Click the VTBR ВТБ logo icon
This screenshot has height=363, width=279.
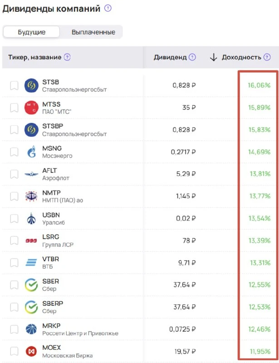pyautogui.click(x=31, y=263)
